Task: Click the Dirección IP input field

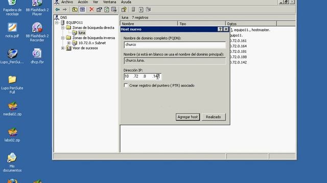Action: click(x=143, y=77)
